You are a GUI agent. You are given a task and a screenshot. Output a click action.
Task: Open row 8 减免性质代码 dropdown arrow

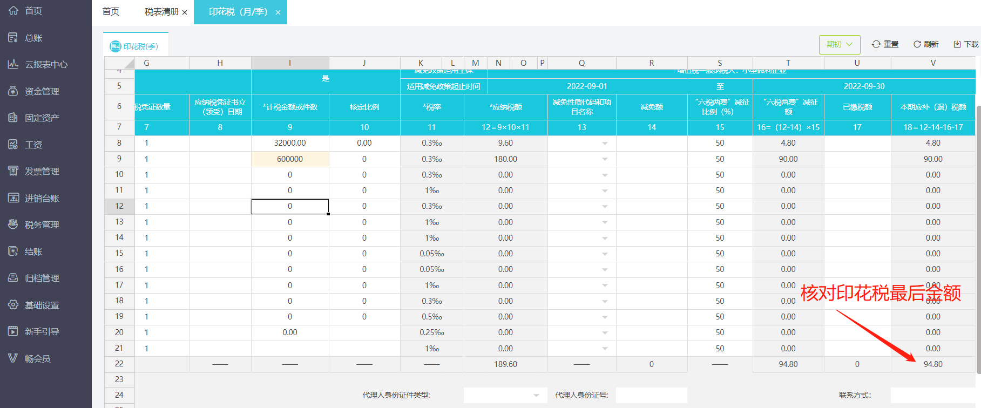(605, 144)
